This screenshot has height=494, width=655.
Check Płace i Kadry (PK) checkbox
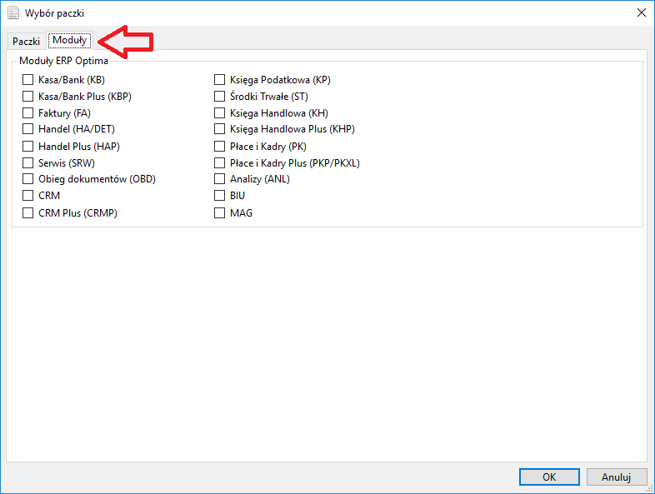[x=220, y=146]
